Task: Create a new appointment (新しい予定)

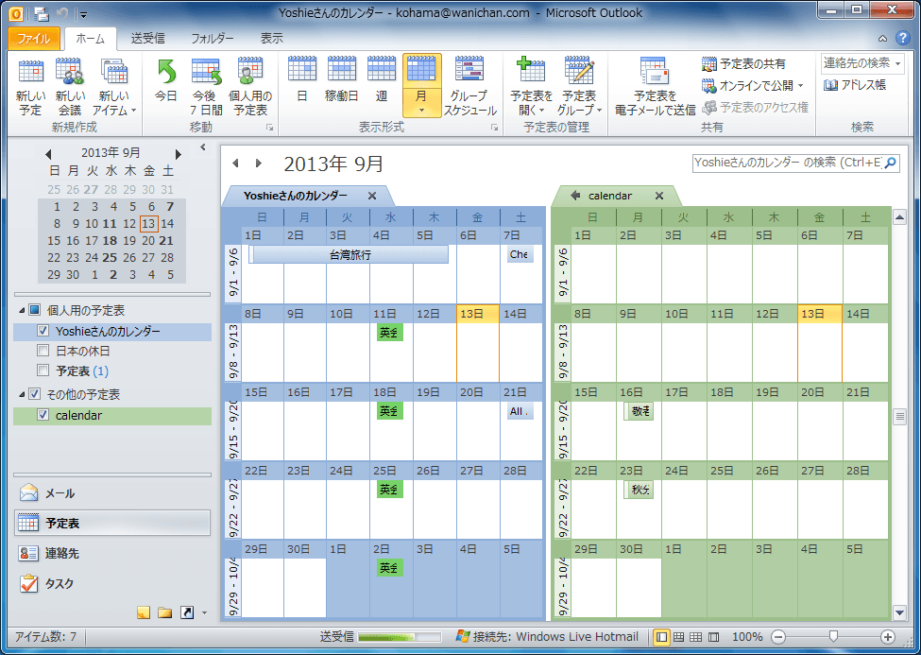Action: pos(30,88)
